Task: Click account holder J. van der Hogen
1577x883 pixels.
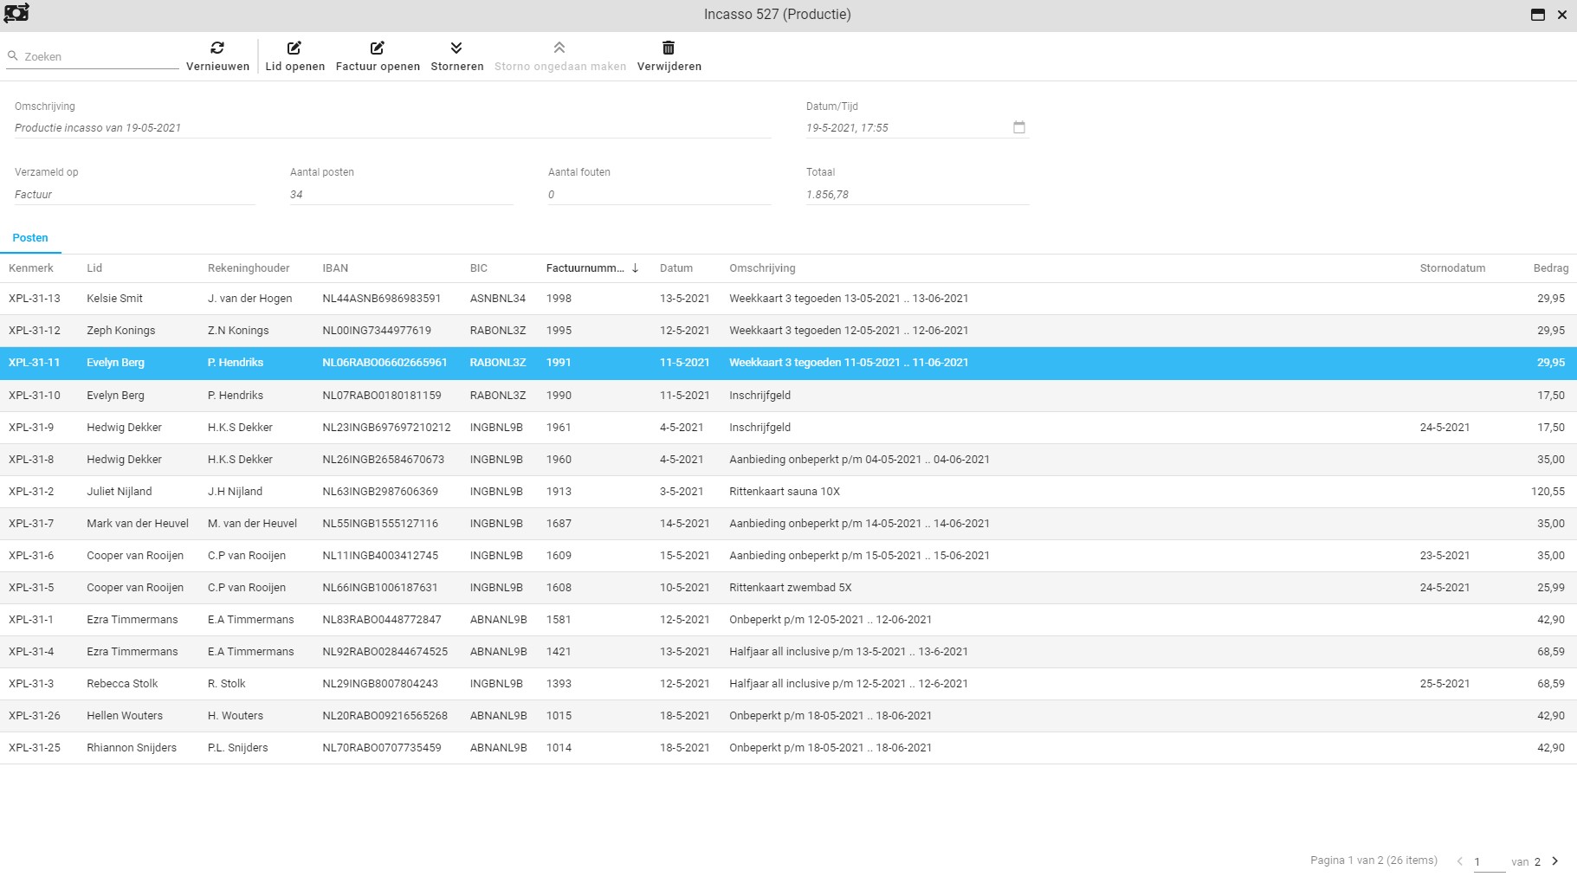Action: (249, 299)
